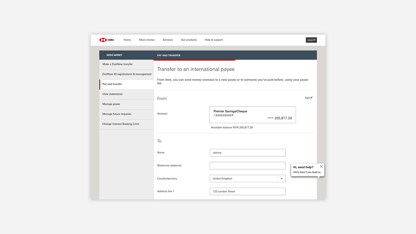Open the Help & support menu
Viewport: 416px width, 234px height.
coord(214,40)
